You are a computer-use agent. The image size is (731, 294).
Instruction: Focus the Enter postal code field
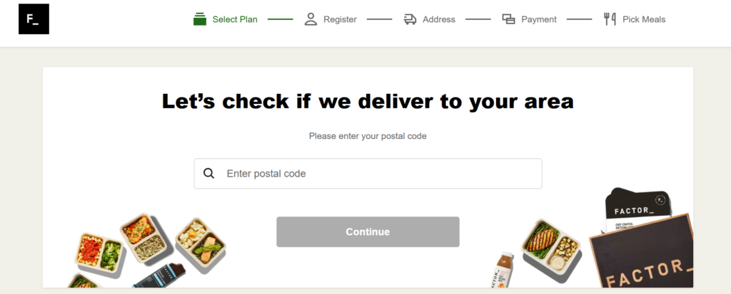pos(378,174)
